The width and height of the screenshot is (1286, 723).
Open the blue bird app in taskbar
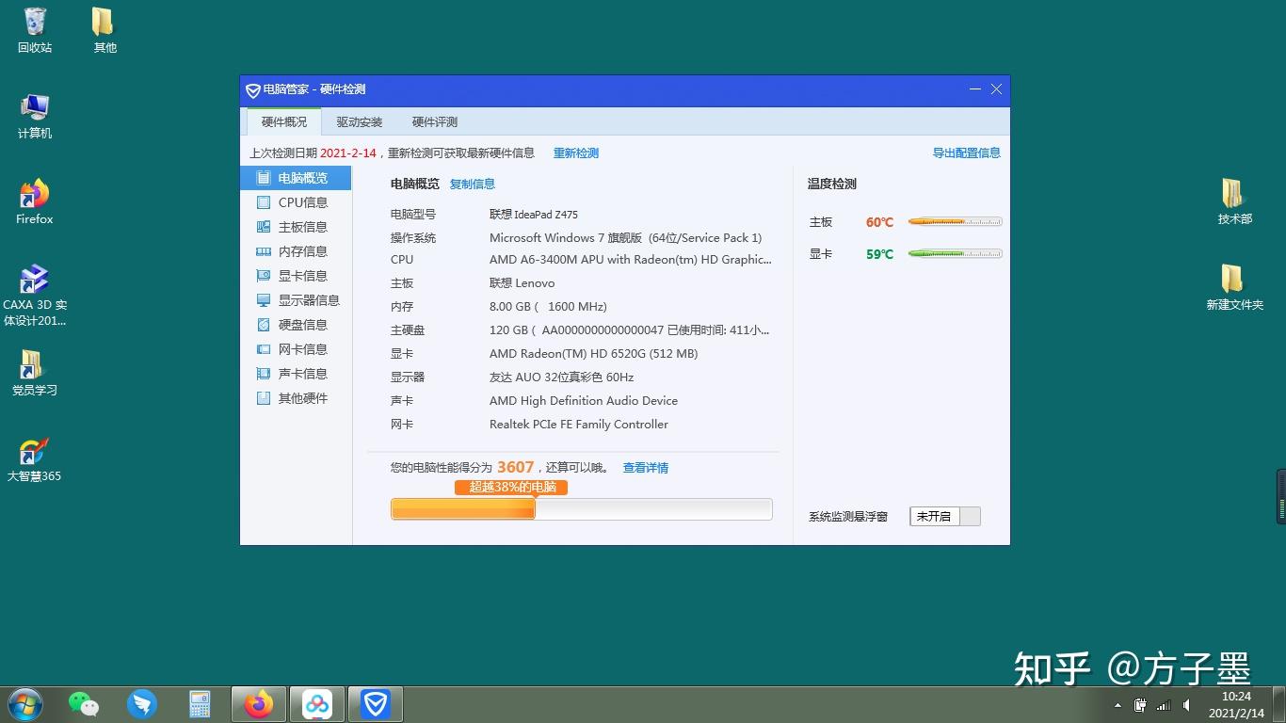(142, 704)
